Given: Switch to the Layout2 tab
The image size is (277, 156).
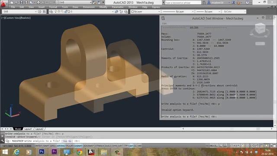Looking at the screenshot, I should (39, 129).
